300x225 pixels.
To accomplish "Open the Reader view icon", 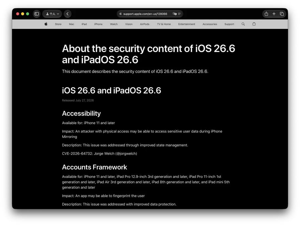I will click(x=179, y=14).
